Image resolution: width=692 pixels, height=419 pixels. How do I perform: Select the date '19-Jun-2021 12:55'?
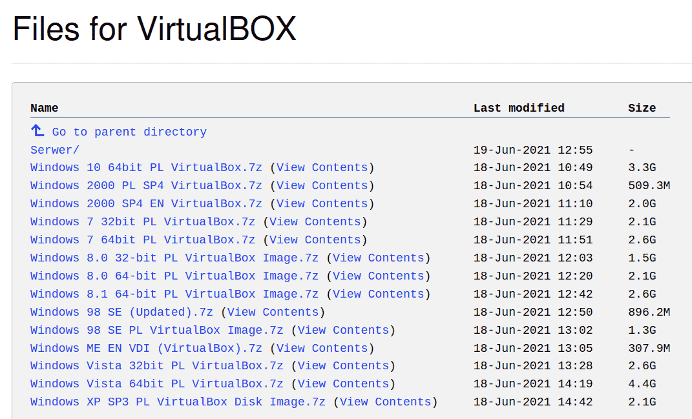point(533,150)
